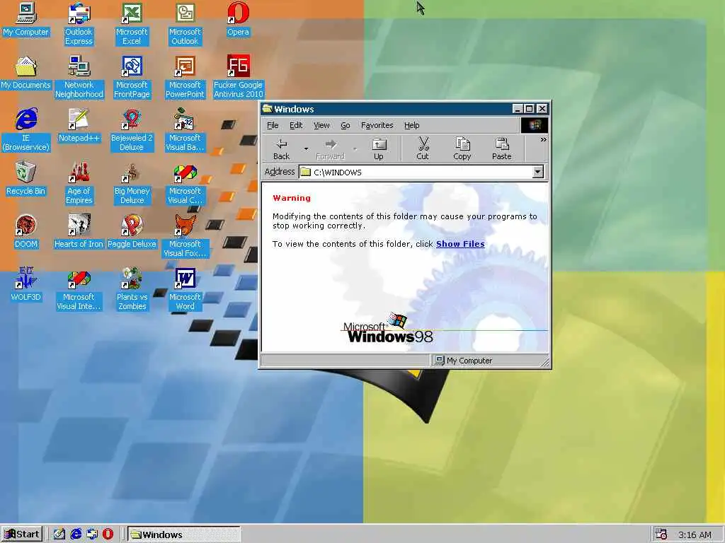Open the View menu
Viewport: 725px width, 543px height.
(x=321, y=125)
